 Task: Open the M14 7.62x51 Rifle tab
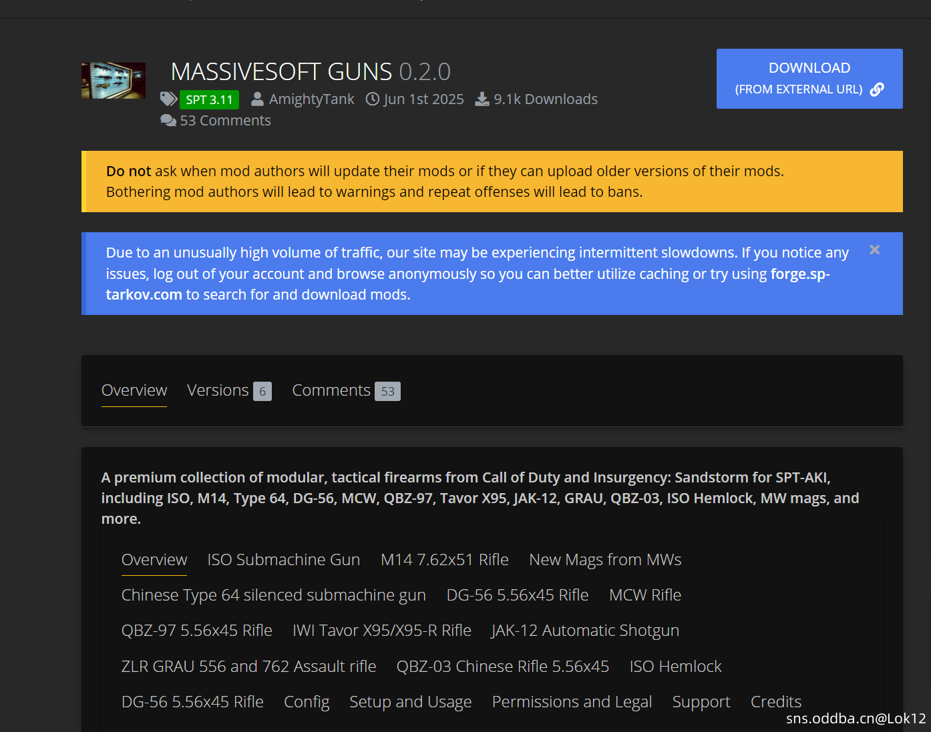445,560
